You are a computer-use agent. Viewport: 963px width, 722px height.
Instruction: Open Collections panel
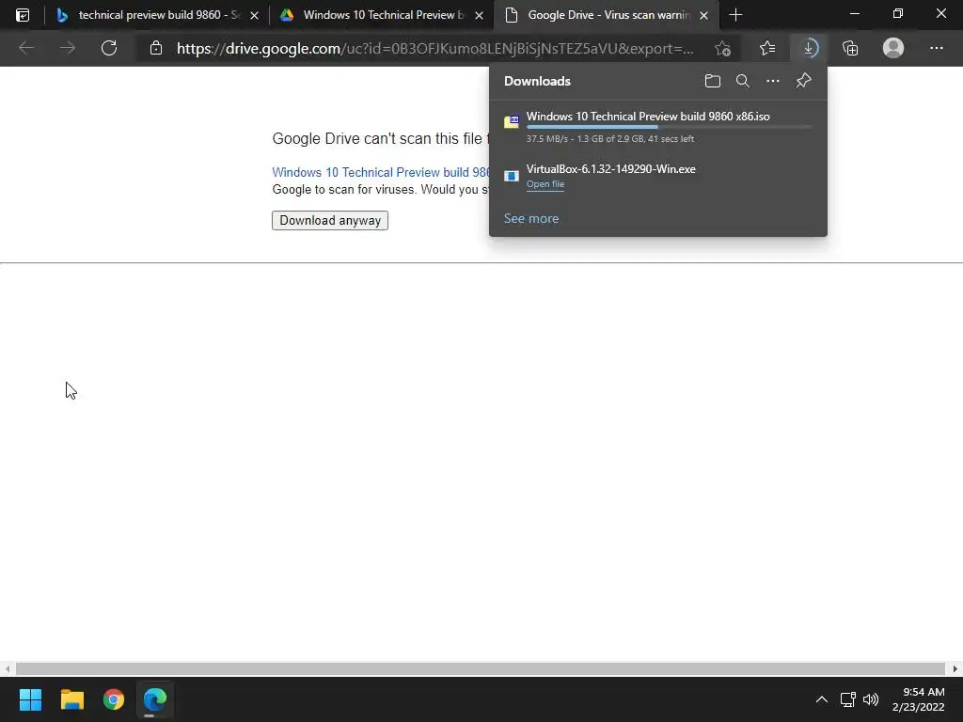pos(850,48)
